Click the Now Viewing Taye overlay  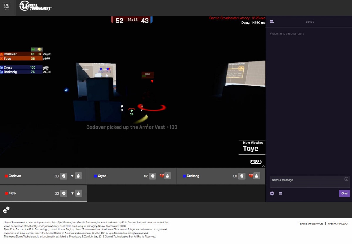click(x=252, y=147)
